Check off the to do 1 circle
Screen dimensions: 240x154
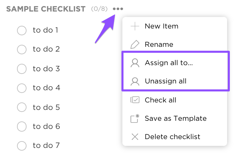(x=22, y=31)
